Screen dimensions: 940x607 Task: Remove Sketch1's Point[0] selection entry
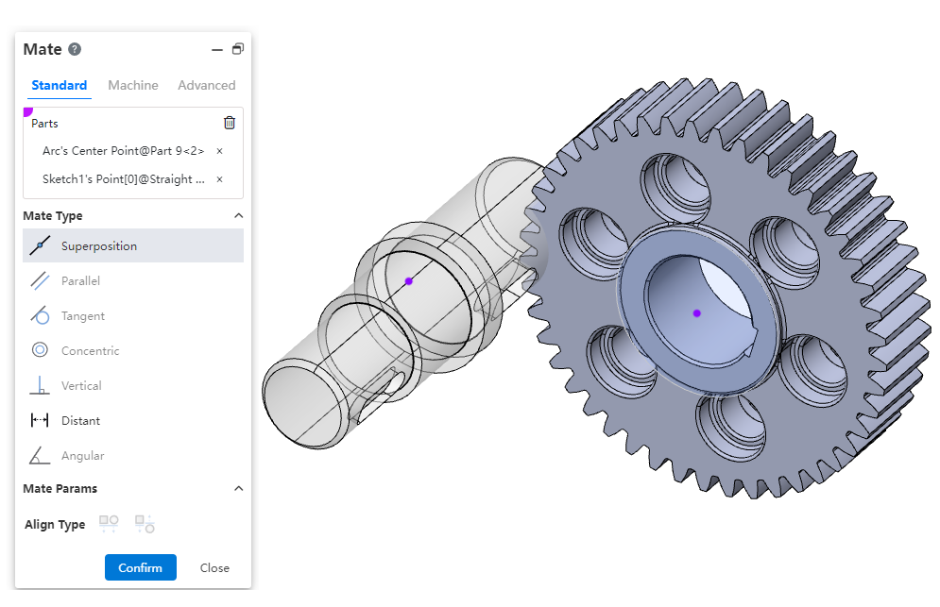[220, 179]
